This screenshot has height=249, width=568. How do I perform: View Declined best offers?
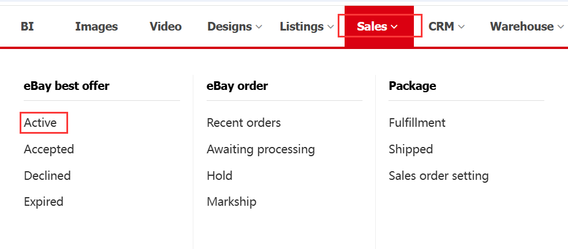click(47, 176)
